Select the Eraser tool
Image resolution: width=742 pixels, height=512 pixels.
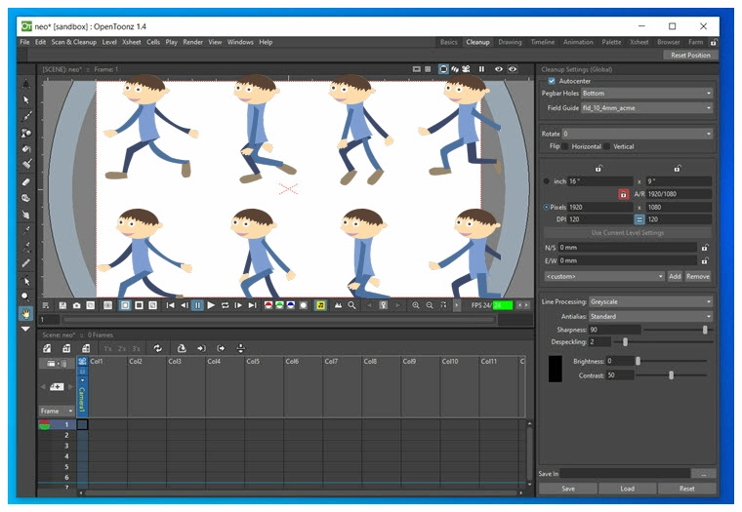[x=26, y=182]
